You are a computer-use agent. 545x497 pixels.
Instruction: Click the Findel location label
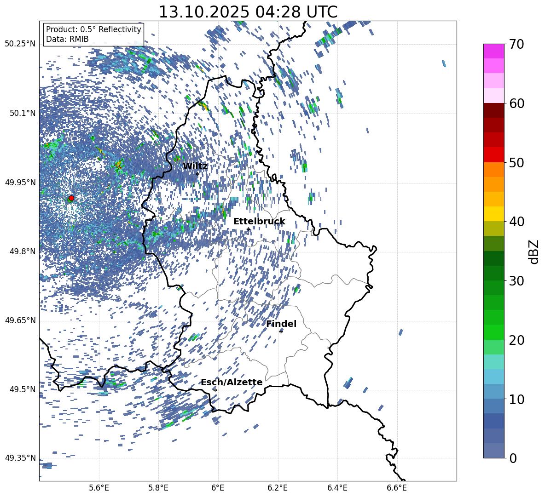[x=281, y=324]
